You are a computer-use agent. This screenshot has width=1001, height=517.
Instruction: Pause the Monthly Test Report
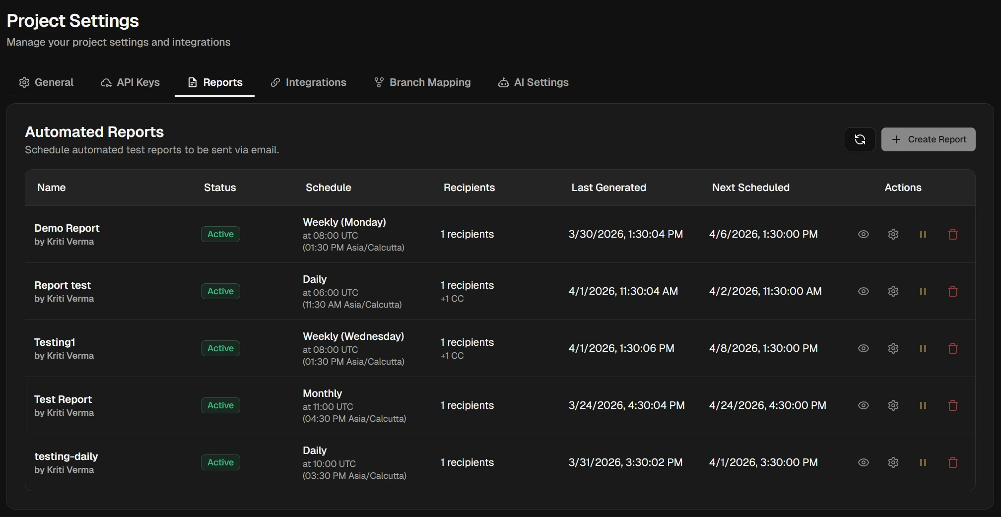(x=923, y=405)
